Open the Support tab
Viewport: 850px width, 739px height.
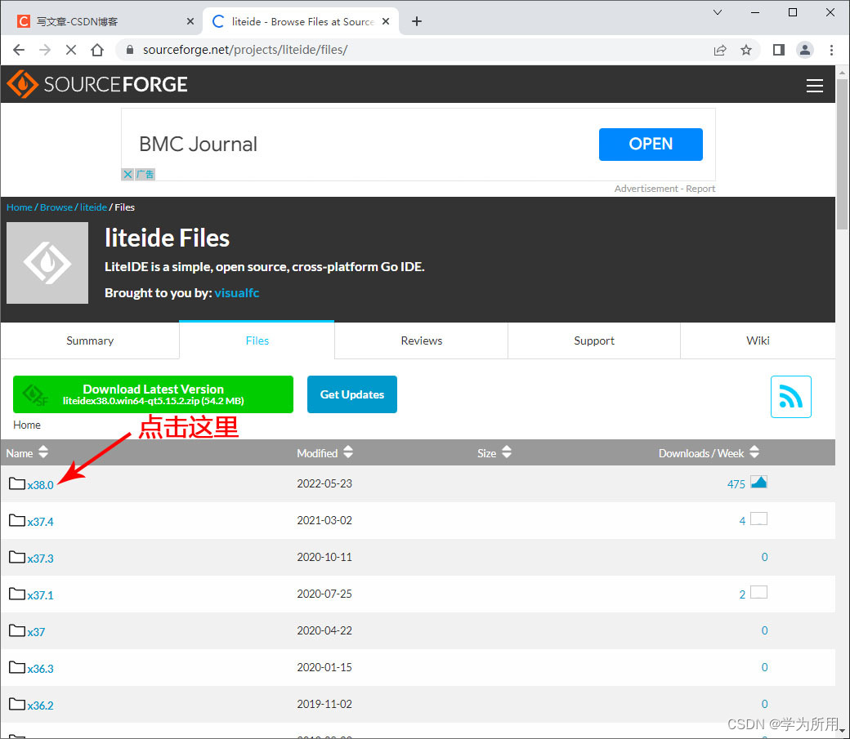[594, 341]
